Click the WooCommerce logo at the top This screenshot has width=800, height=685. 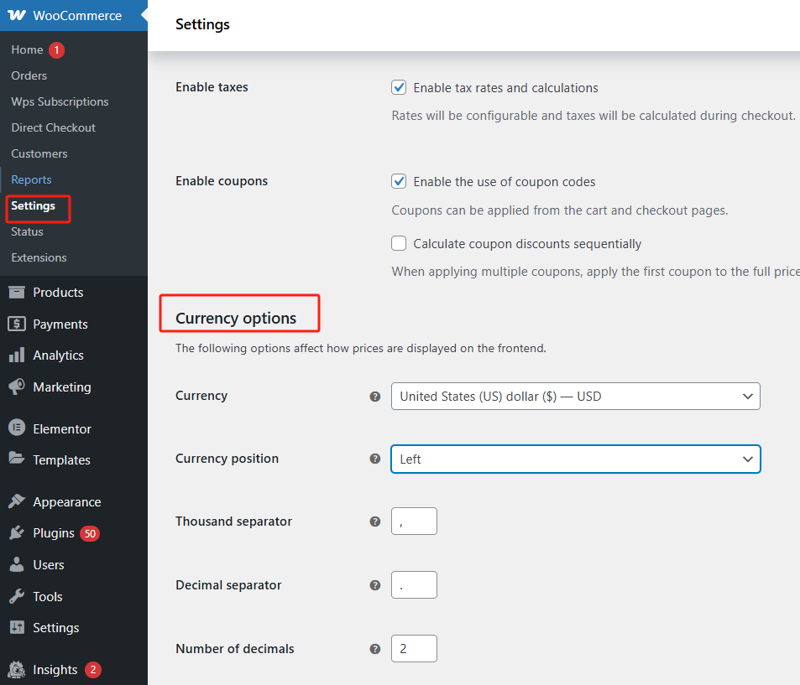coord(17,15)
